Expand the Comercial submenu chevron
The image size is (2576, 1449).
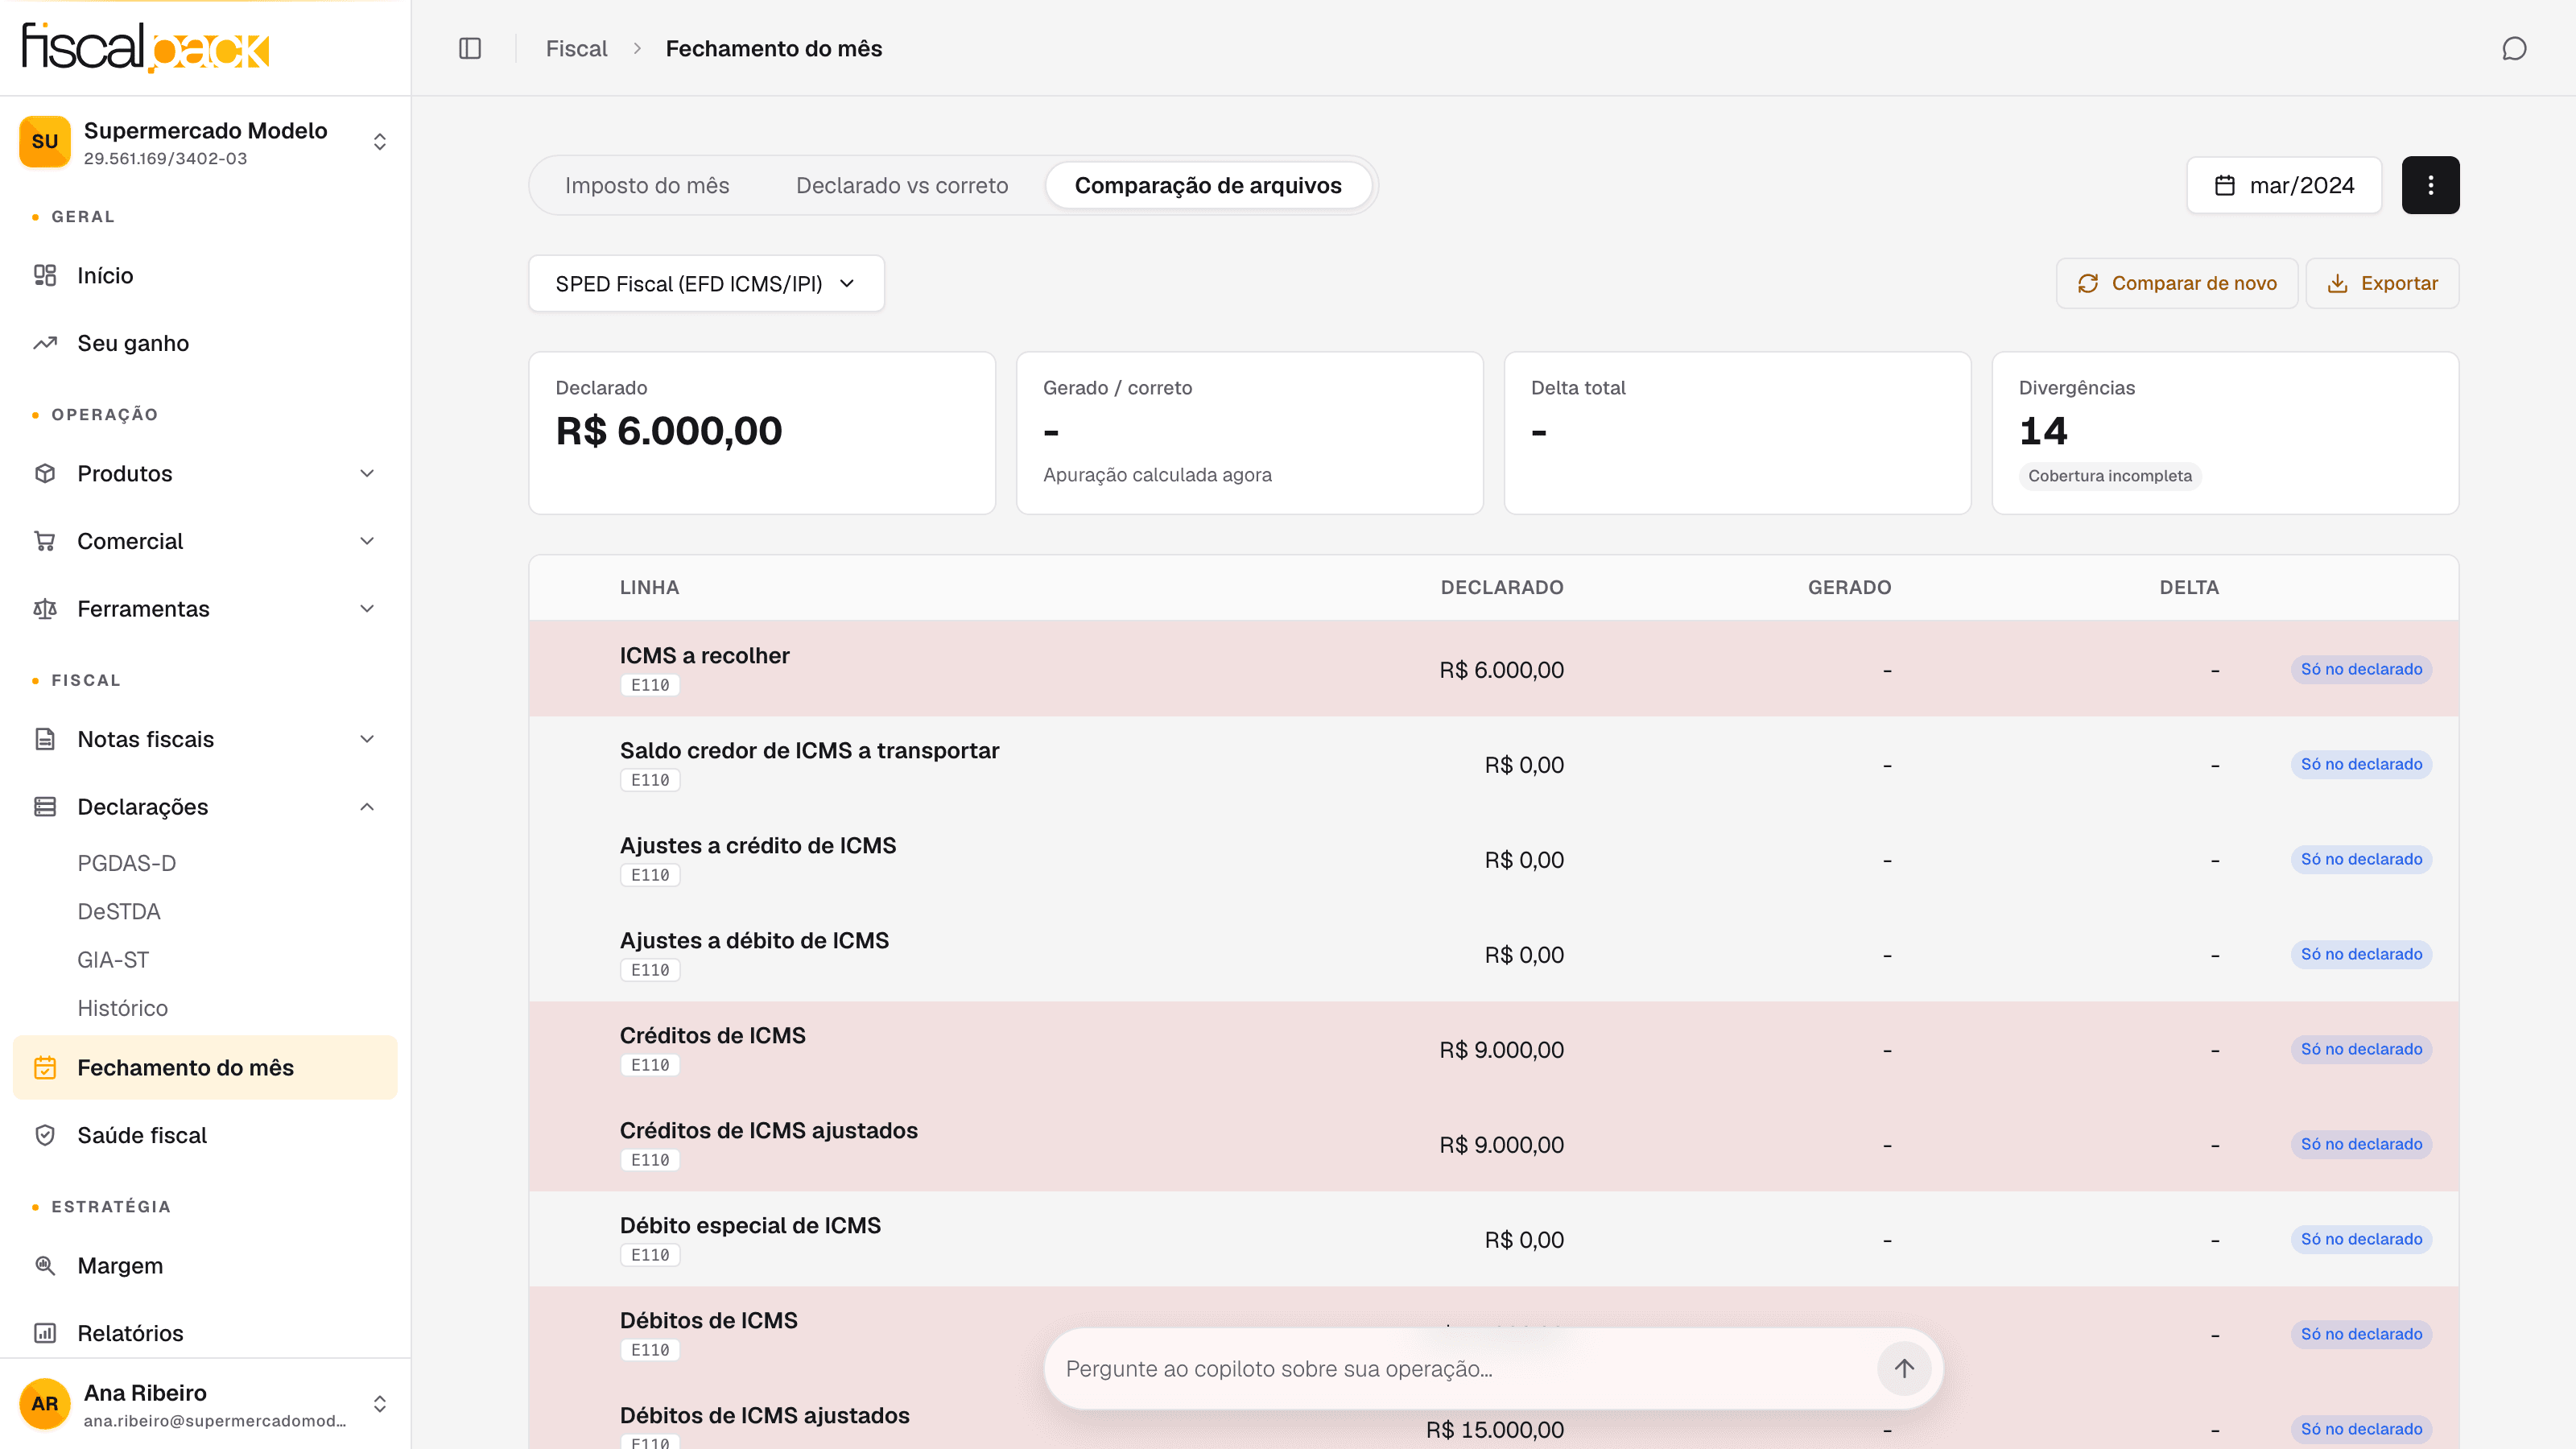[367, 541]
